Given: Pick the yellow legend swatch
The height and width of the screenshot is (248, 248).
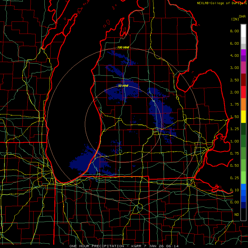Looking at the screenshot, I should [x=243, y=117].
